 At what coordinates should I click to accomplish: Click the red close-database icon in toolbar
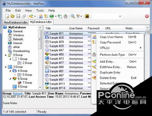click(147, 16)
